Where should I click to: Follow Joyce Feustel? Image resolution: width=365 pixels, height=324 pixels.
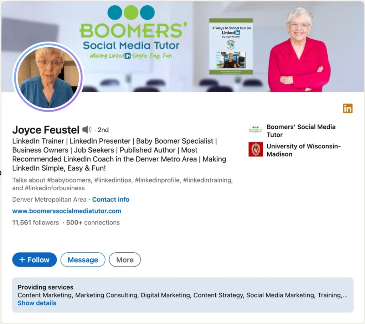(35, 260)
